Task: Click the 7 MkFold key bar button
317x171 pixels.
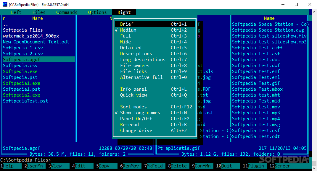Action: [155, 166]
